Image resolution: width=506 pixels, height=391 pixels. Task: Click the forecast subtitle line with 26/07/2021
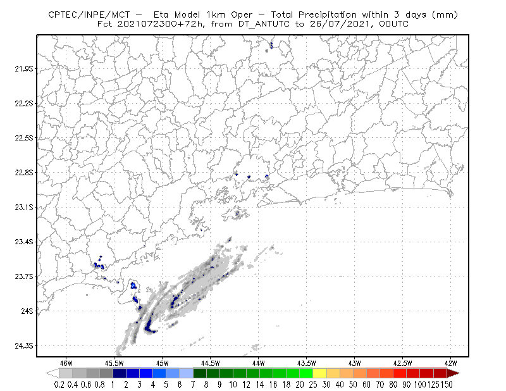pos(253,24)
